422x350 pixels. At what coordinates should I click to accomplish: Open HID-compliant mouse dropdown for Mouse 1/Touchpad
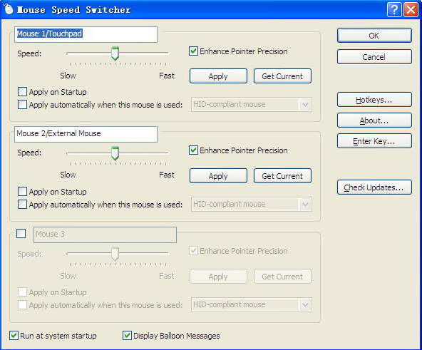coord(252,105)
